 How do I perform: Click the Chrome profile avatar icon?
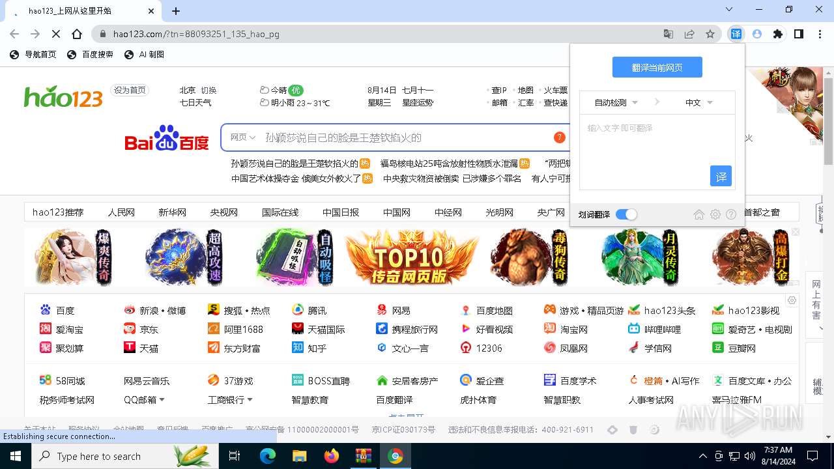[x=756, y=34]
